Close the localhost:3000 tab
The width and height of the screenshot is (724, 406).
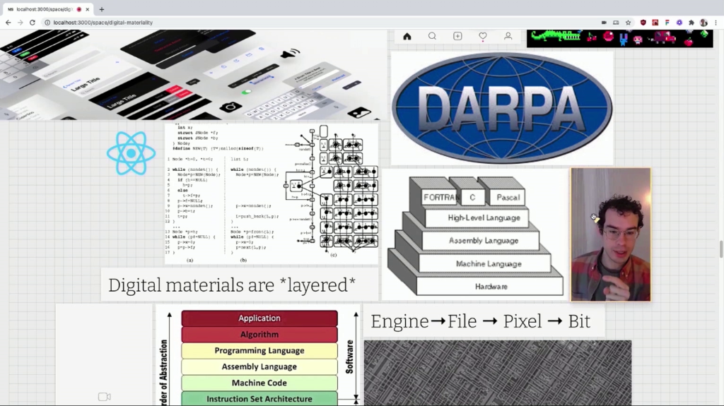coord(87,9)
